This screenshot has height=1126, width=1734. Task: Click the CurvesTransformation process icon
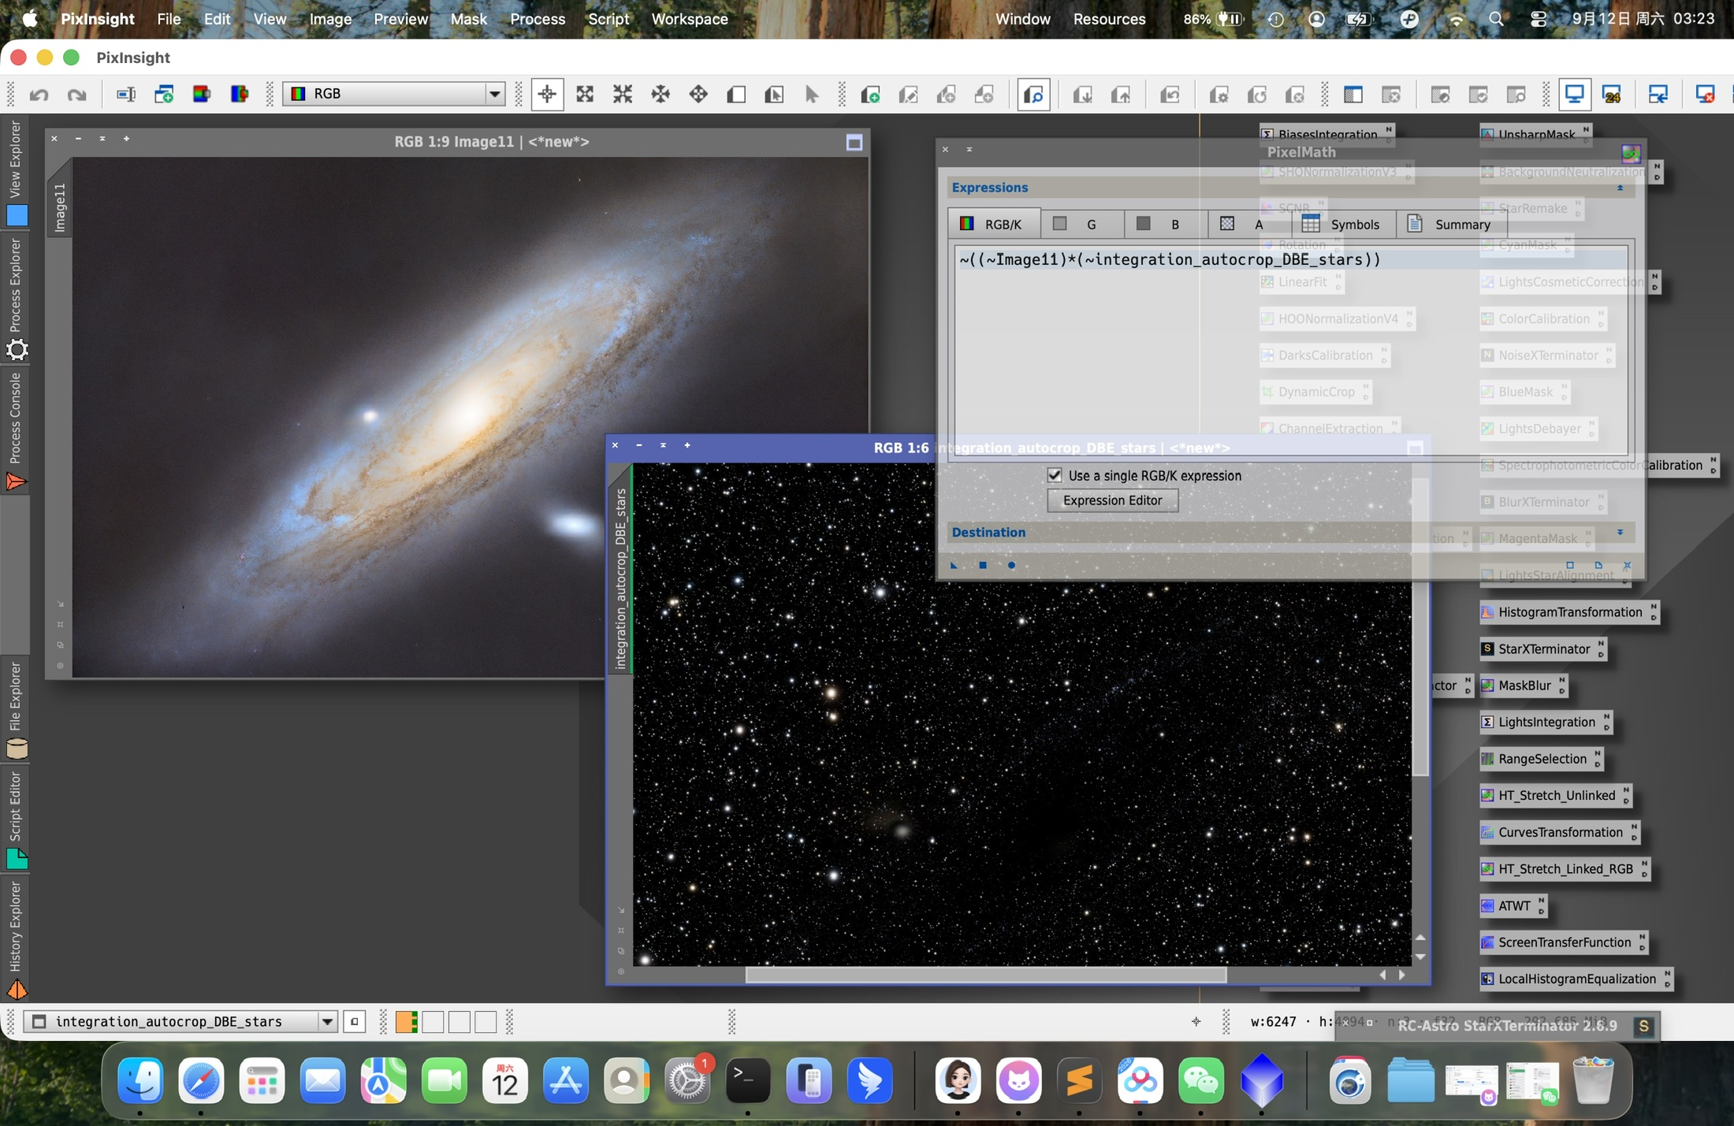pyautogui.click(x=1559, y=832)
